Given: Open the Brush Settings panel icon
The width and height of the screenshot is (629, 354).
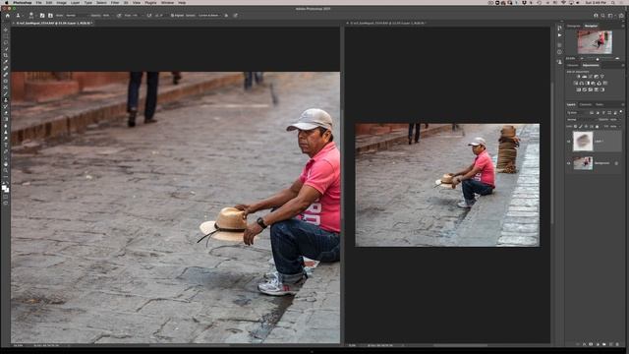Looking at the screenshot, I should pyautogui.click(x=41, y=16).
